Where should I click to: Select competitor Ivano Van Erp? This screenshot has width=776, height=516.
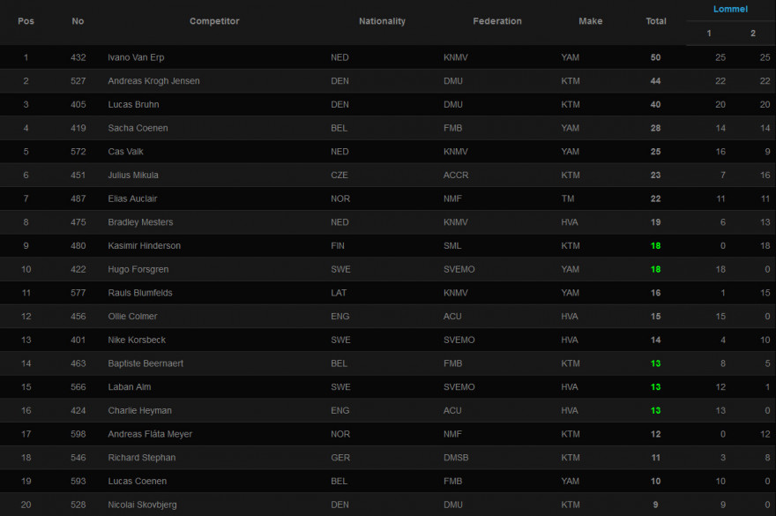click(136, 57)
